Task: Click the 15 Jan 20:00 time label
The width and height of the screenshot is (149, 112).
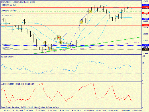Action: pos(113,110)
